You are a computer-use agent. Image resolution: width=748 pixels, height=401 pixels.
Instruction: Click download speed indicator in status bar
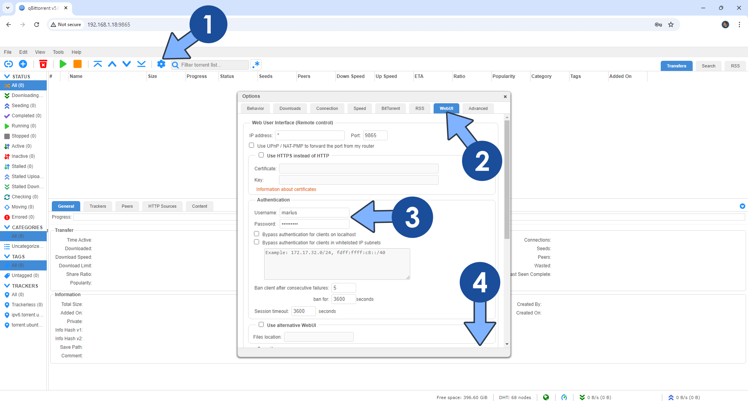pyautogui.click(x=595, y=397)
